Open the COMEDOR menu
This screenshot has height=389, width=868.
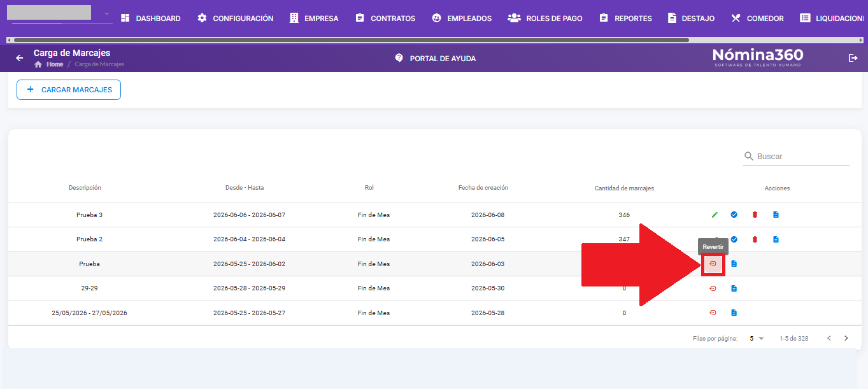click(x=757, y=18)
